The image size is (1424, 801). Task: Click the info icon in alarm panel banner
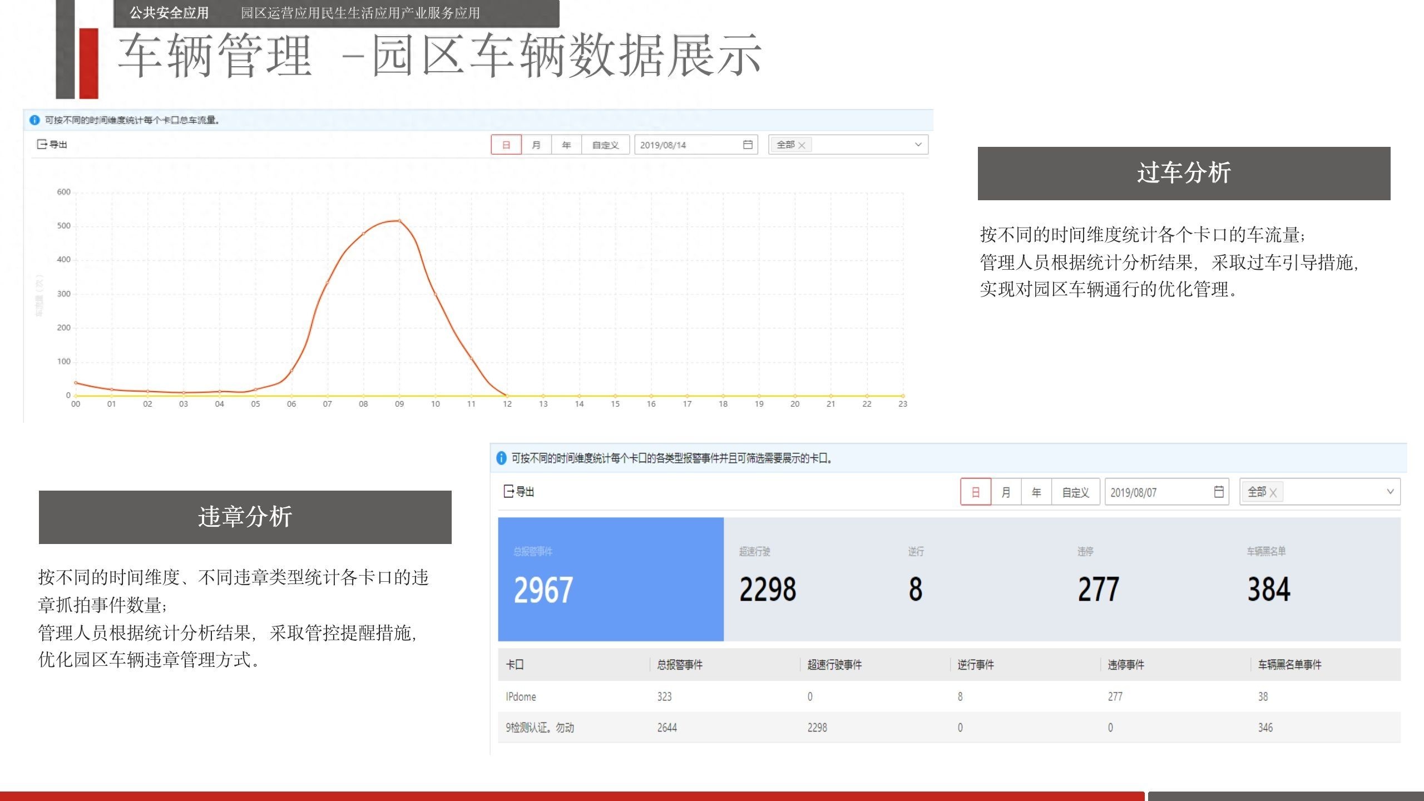click(x=501, y=458)
